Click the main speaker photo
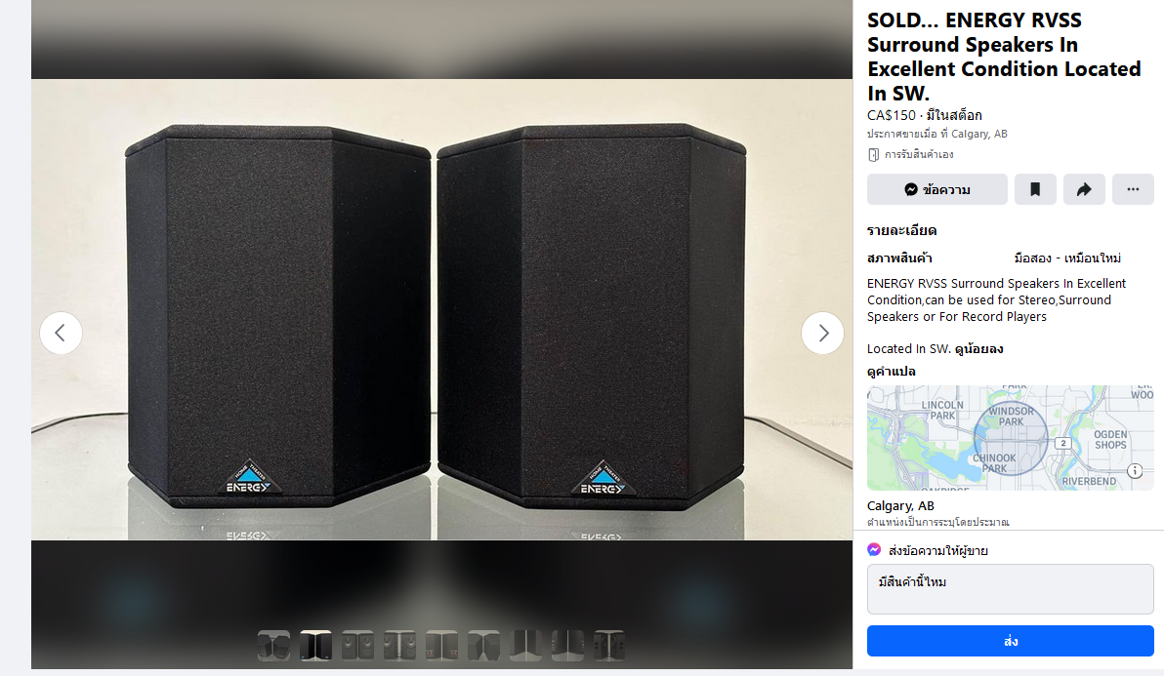The width and height of the screenshot is (1164, 676). (x=441, y=309)
